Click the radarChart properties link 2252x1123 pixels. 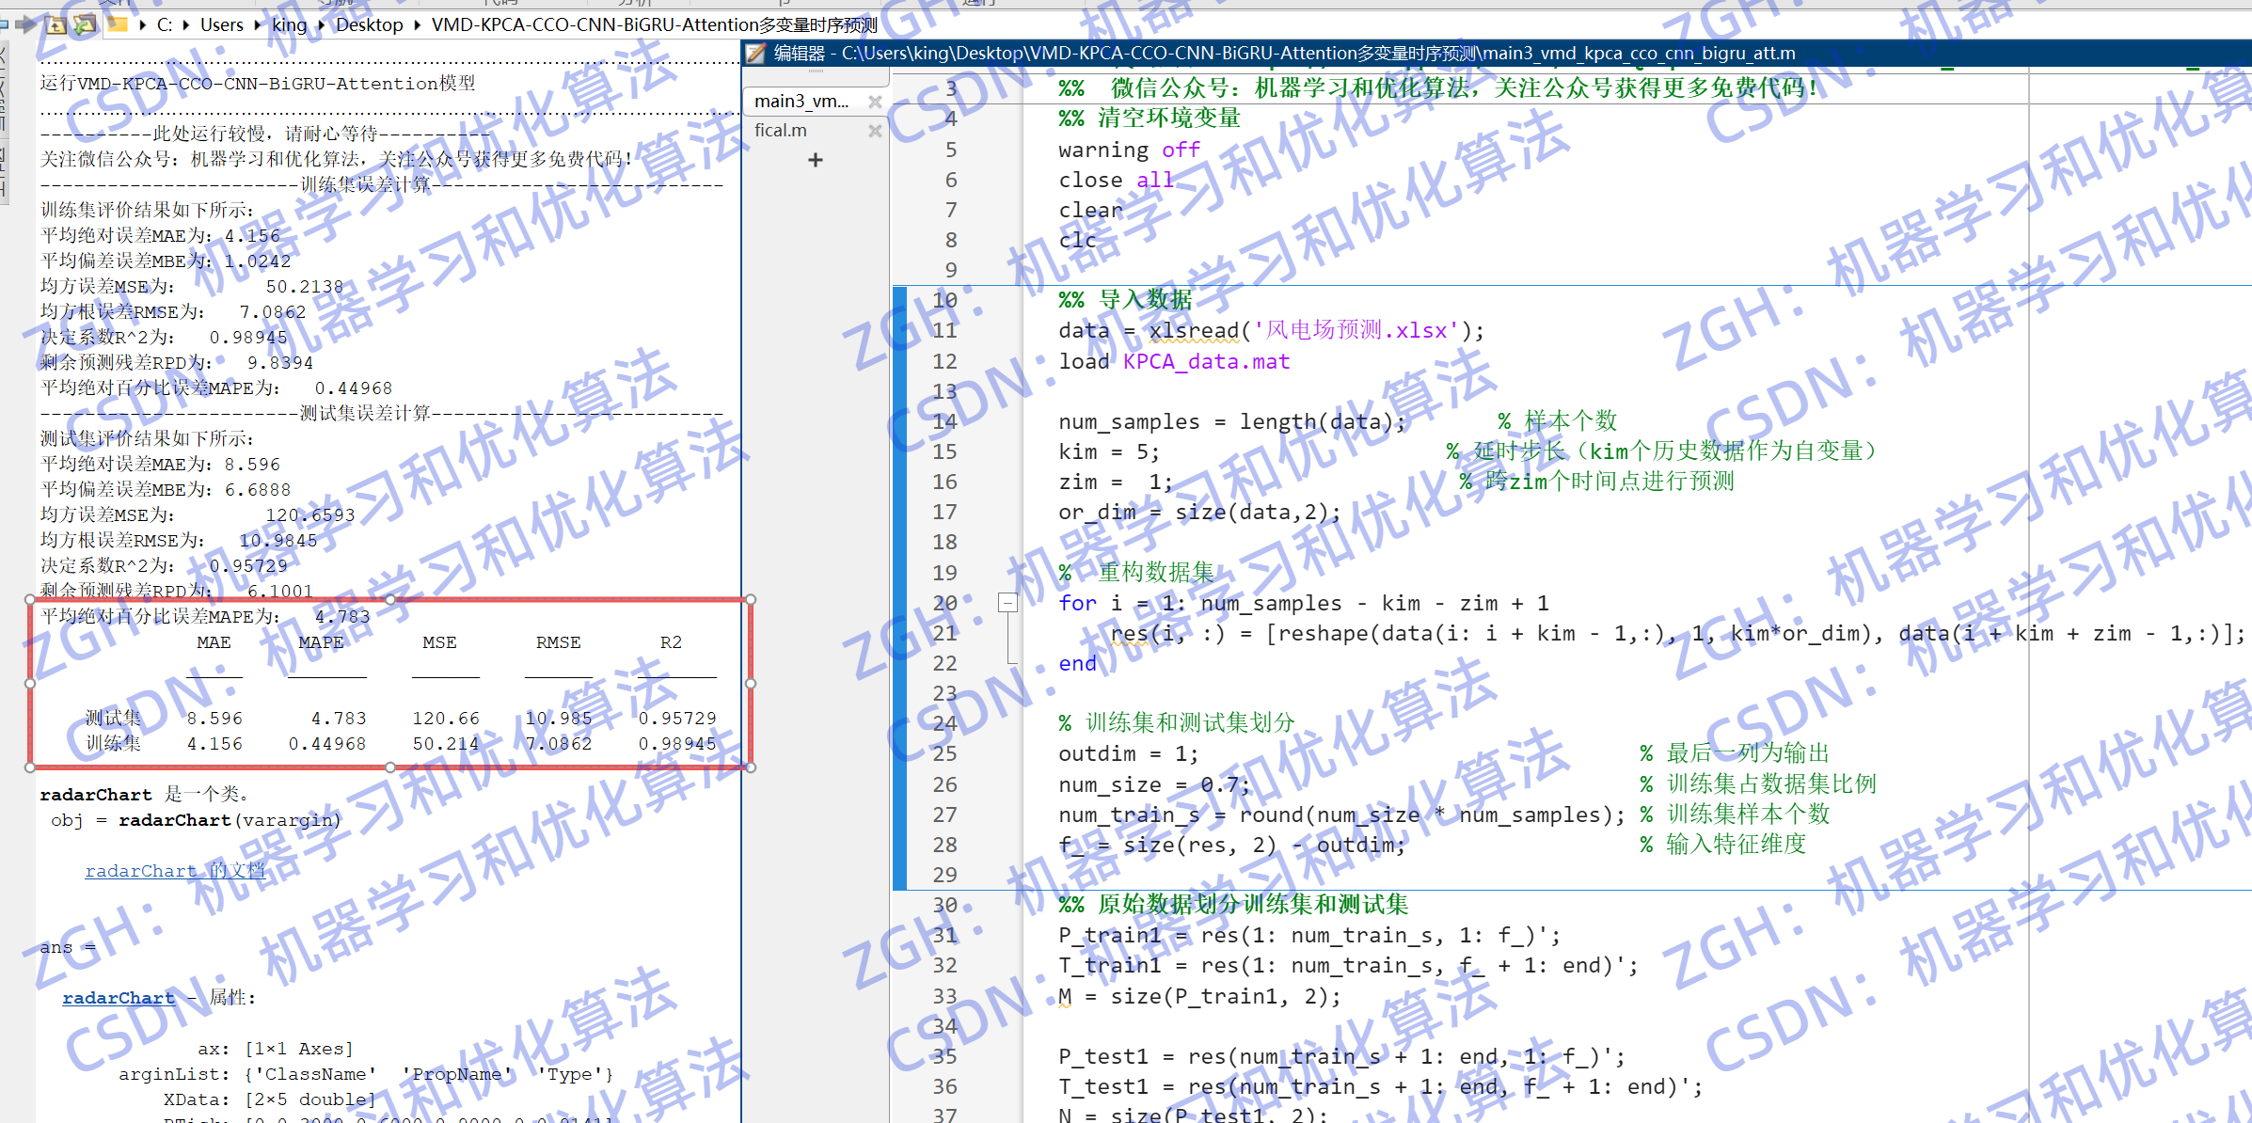point(119,998)
